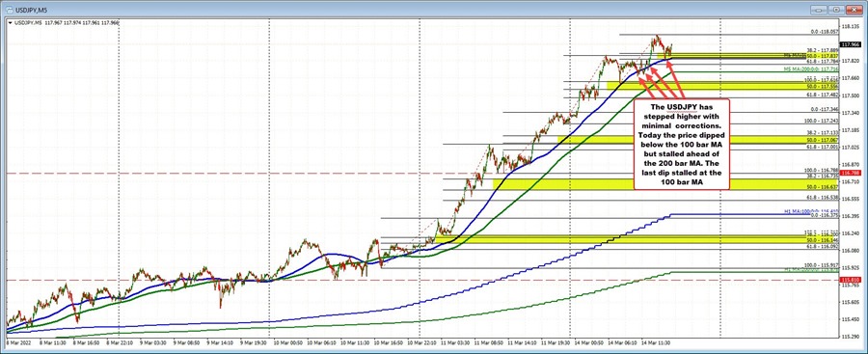Click the blue H1 MA:100 indicator label

(x=810, y=211)
